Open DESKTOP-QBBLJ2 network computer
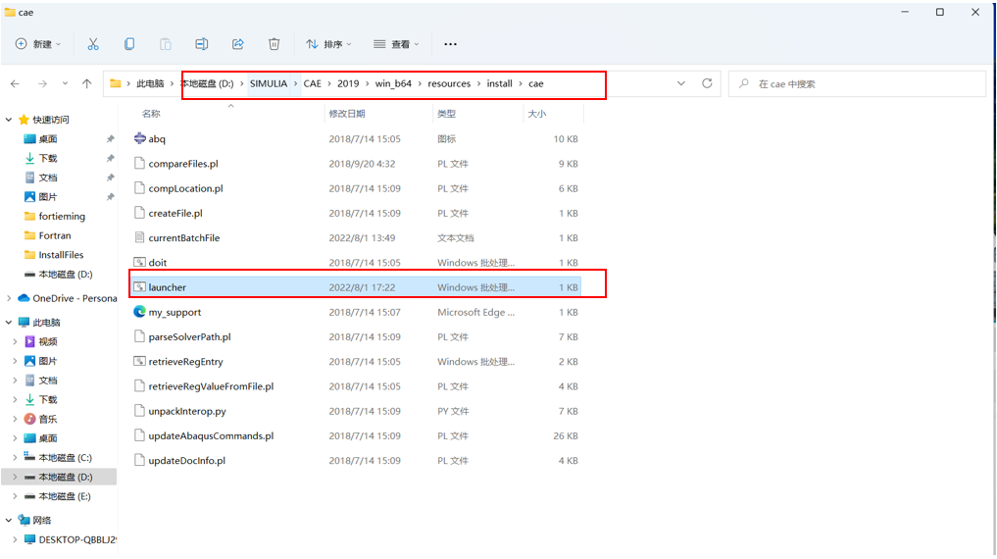 tap(70, 539)
